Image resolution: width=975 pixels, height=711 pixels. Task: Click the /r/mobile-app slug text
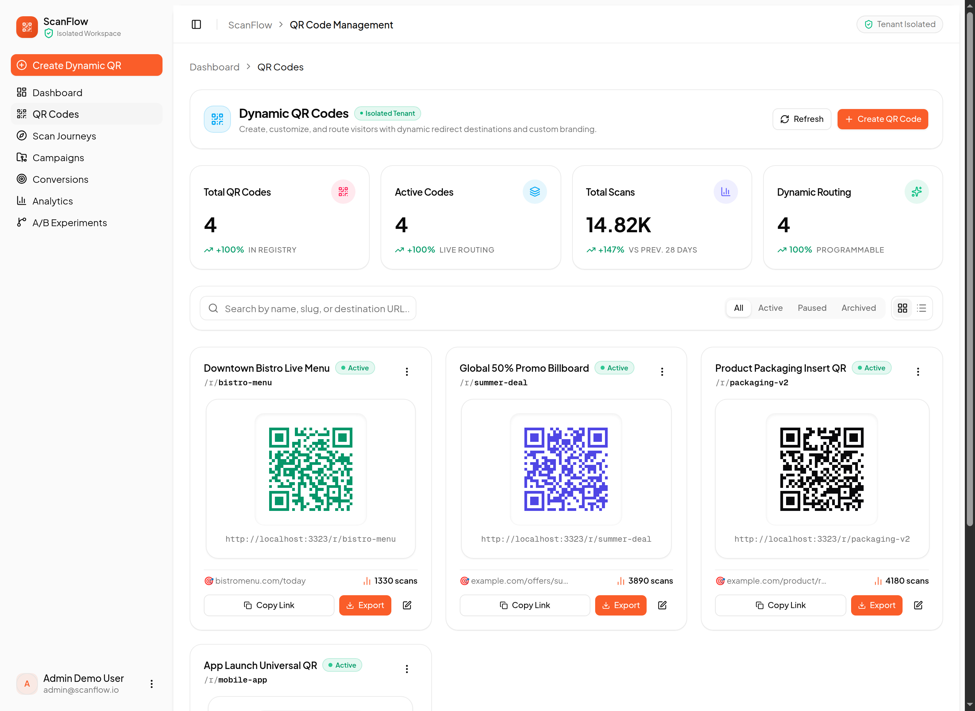pyautogui.click(x=235, y=680)
